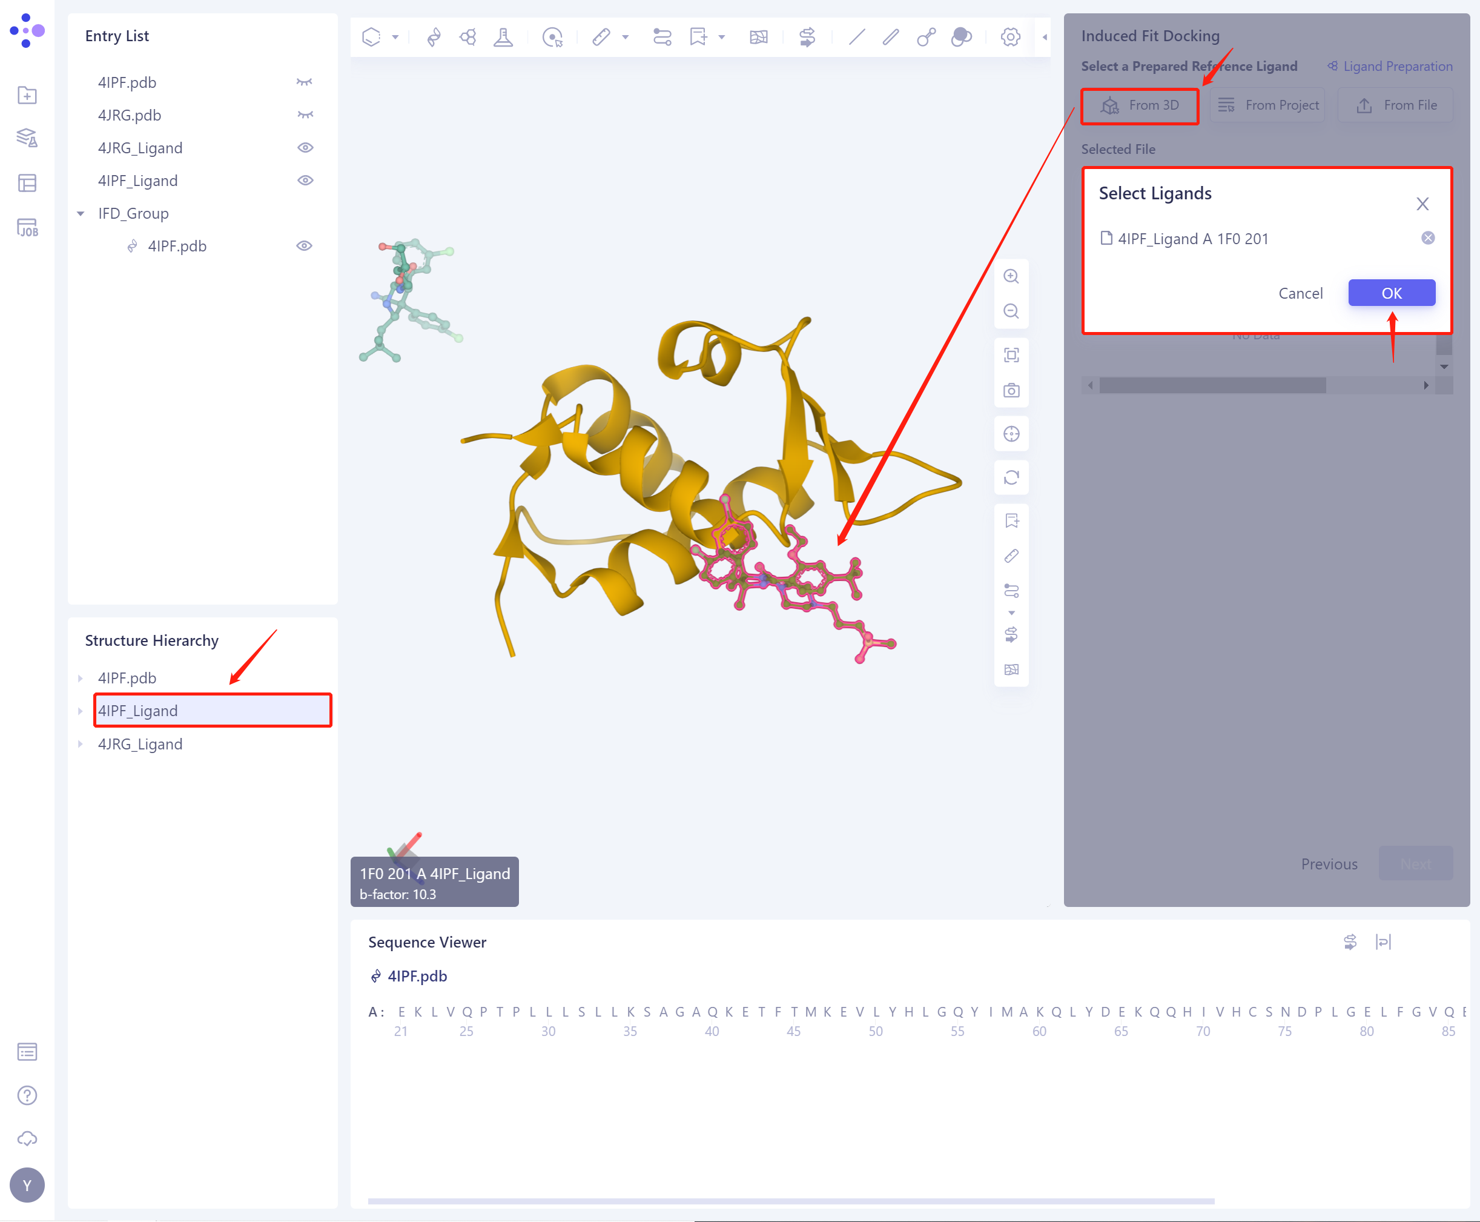
Task: Click the camera snapshot icon in the viewer
Action: pyautogui.click(x=1011, y=390)
